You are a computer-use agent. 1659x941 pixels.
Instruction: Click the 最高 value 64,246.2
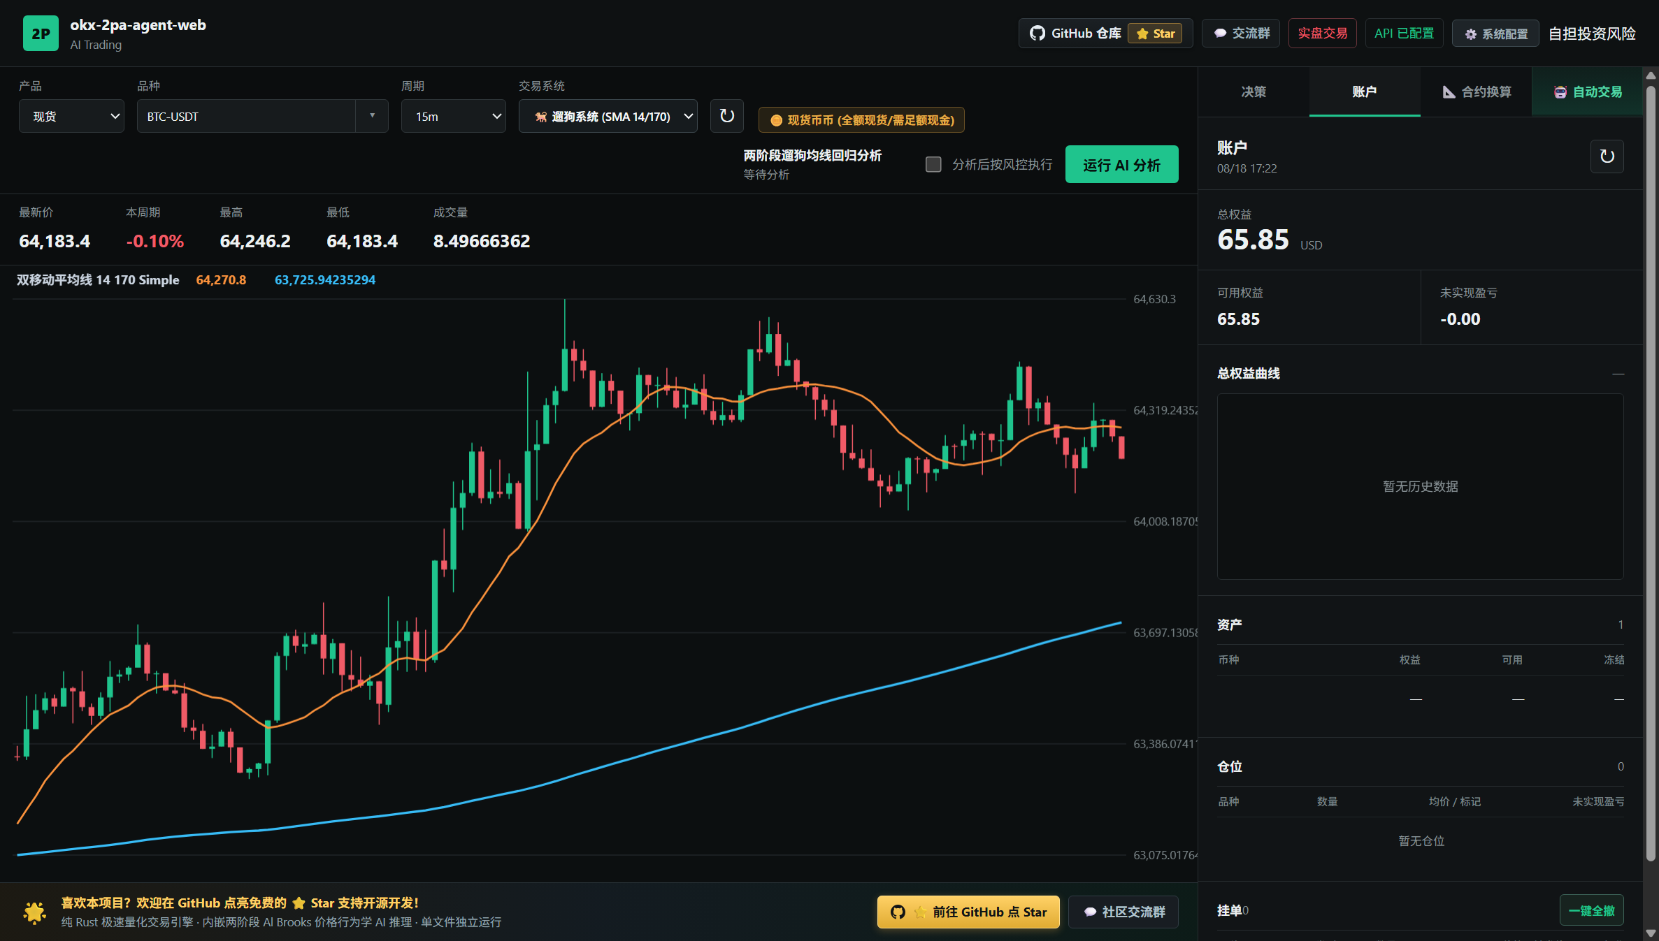tap(255, 242)
